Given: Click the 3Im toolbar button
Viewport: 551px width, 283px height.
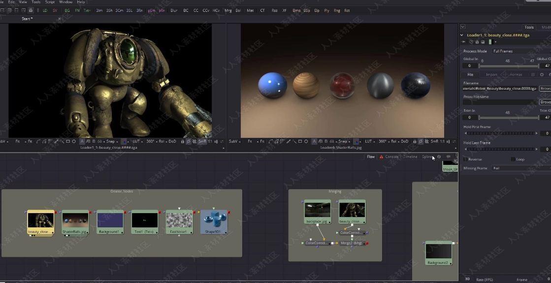Looking at the screenshot, I should point(99,10).
